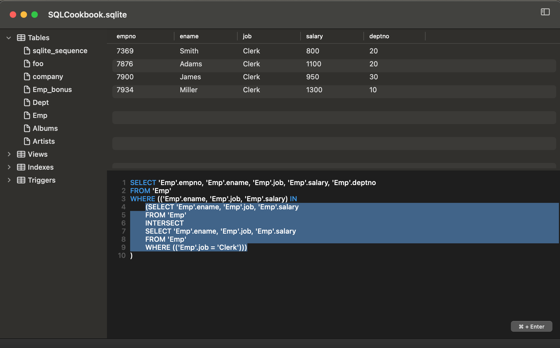Click the company table document icon
The image size is (560, 348).
tap(27, 76)
